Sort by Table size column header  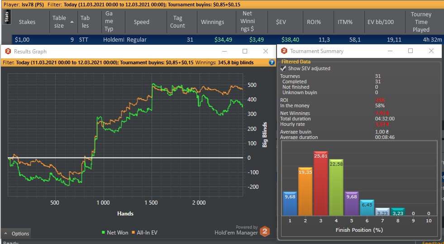(x=59, y=22)
